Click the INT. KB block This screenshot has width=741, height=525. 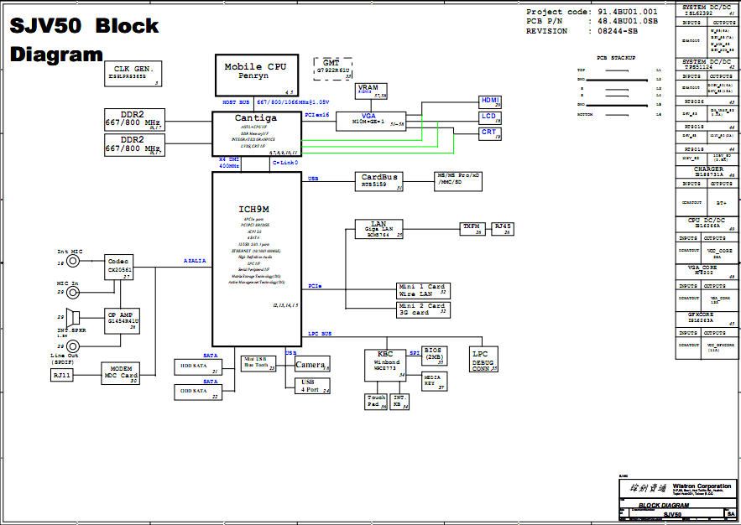[x=399, y=402]
